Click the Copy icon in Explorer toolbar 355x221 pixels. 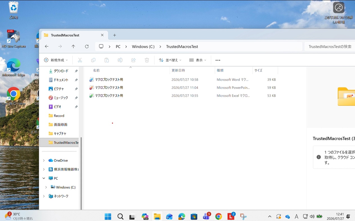93,60
